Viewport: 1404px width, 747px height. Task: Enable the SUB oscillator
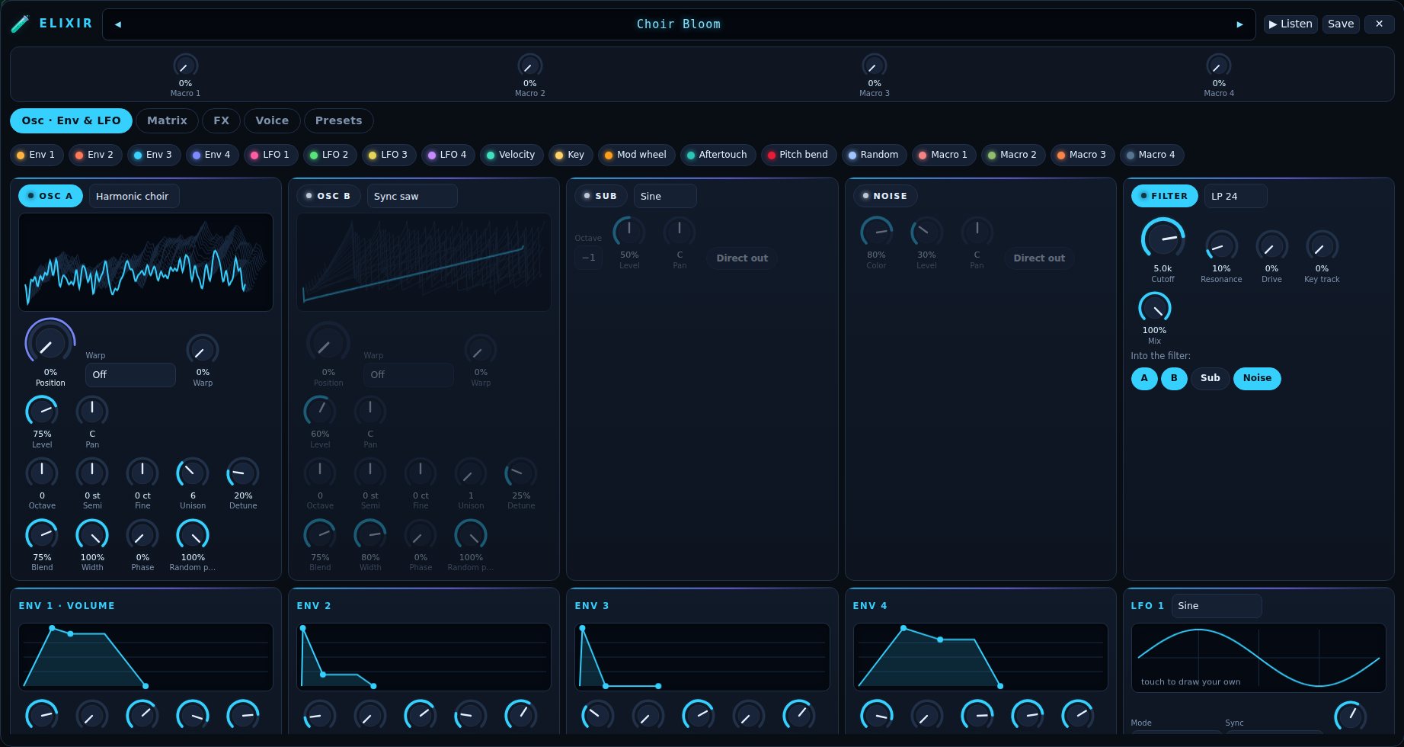(x=600, y=196)
